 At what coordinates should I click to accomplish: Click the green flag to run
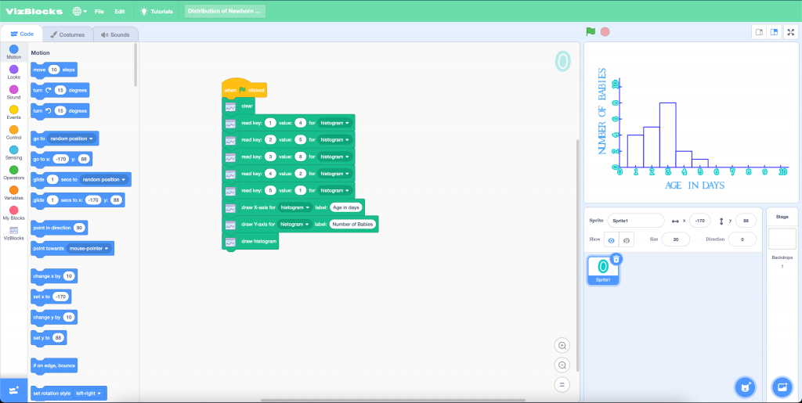pyautogui.click(x=591, y=32)
